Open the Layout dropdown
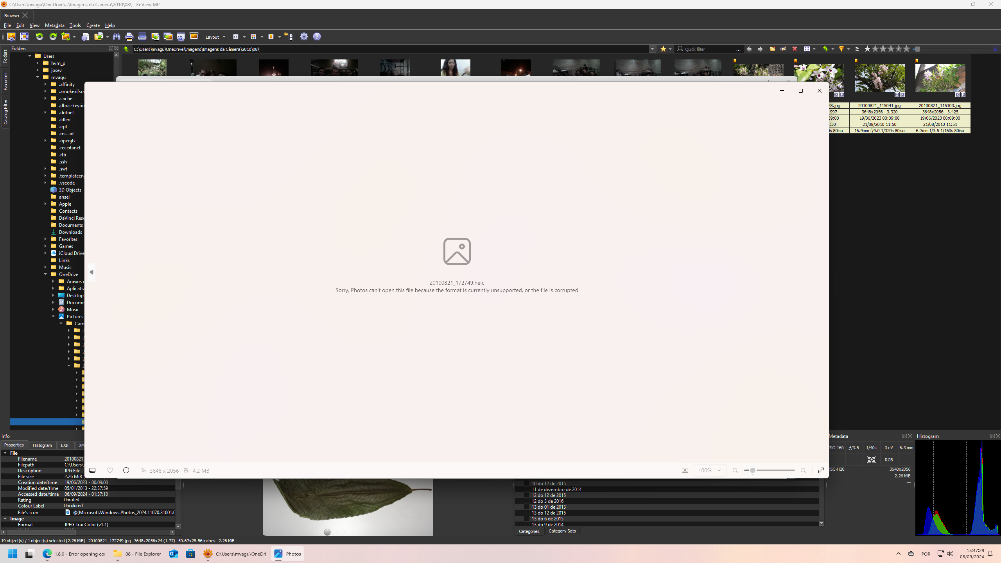This screenshot has width=1001, height=563. 215,37
